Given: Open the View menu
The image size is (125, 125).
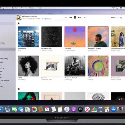Looking at the screenshot, I should tap(8, 8).
